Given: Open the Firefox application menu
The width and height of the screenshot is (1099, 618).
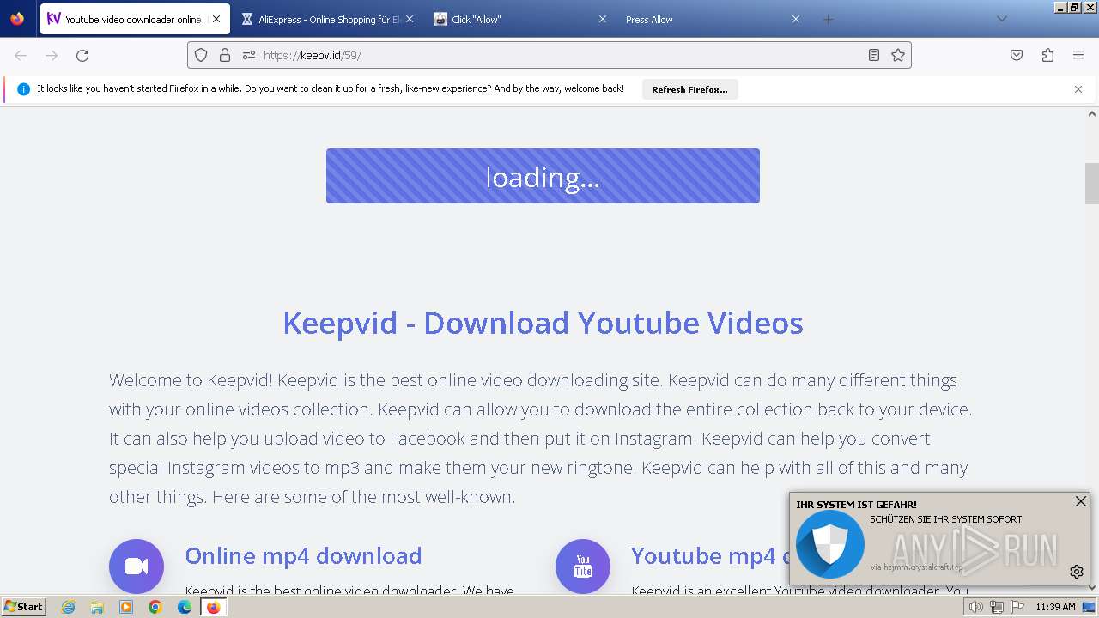Looking at the screenshot, I should [1078, 55].
